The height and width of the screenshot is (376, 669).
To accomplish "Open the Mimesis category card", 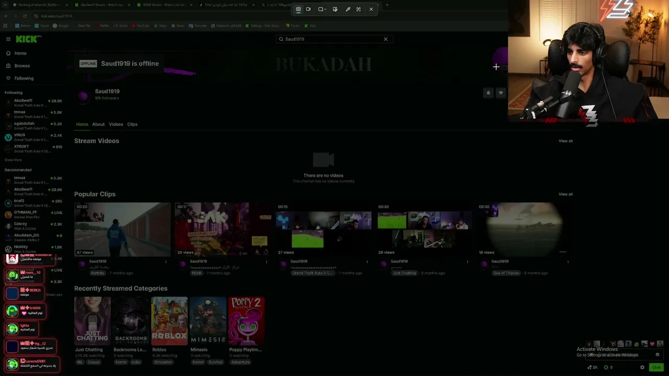I will pyautogui.click(x=208, y=321).
